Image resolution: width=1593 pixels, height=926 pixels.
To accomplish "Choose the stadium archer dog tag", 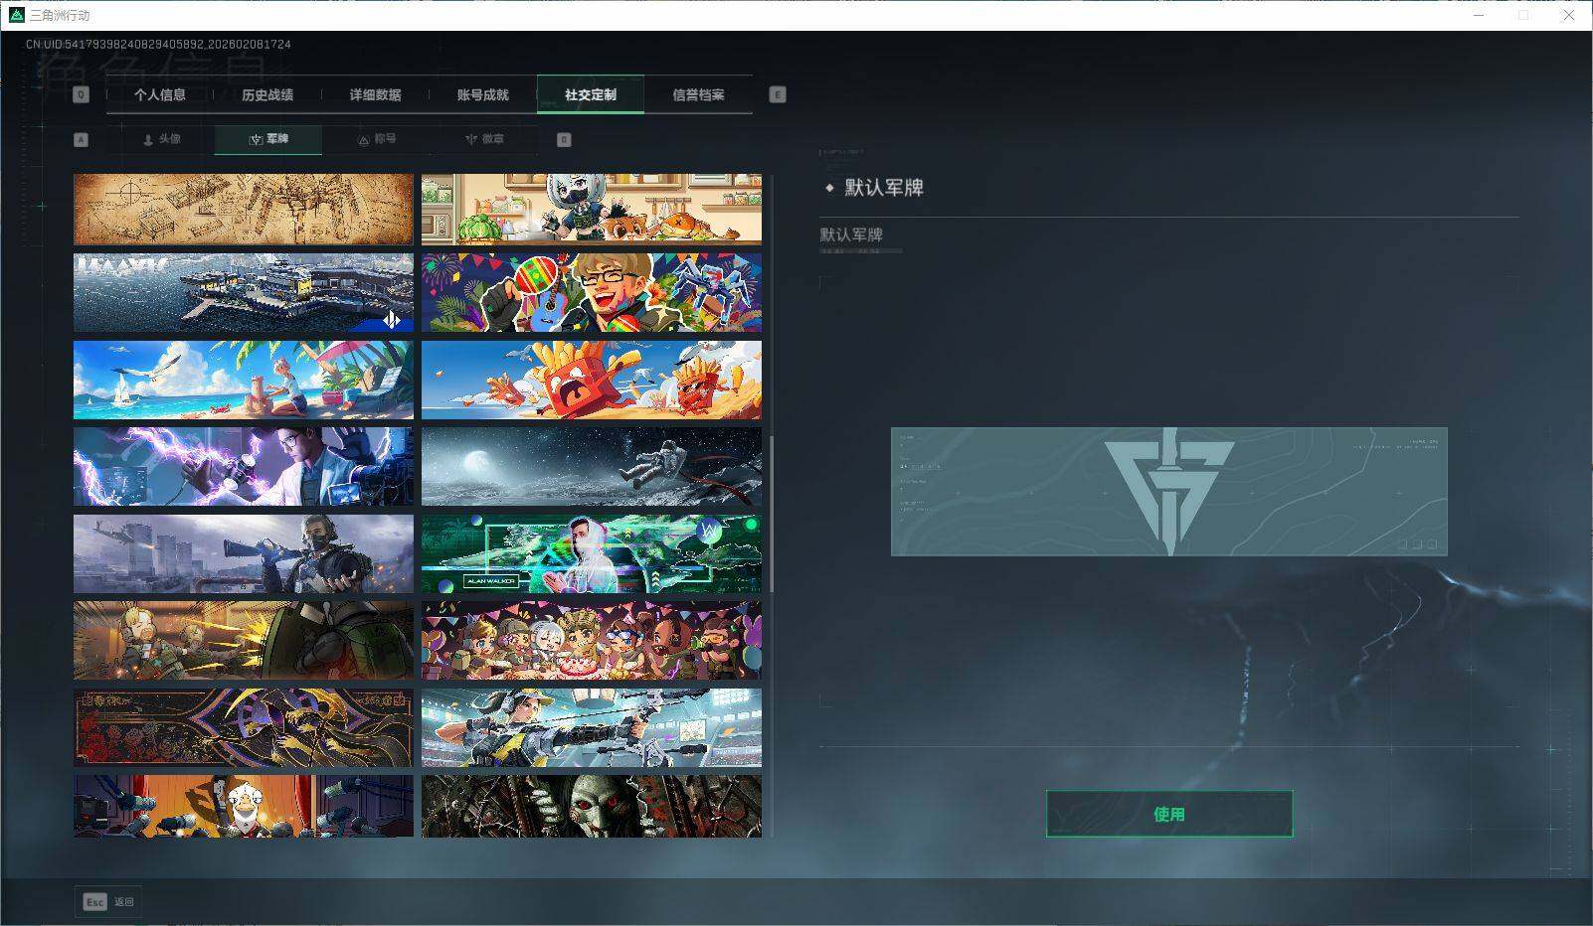I will click(592, 728).
